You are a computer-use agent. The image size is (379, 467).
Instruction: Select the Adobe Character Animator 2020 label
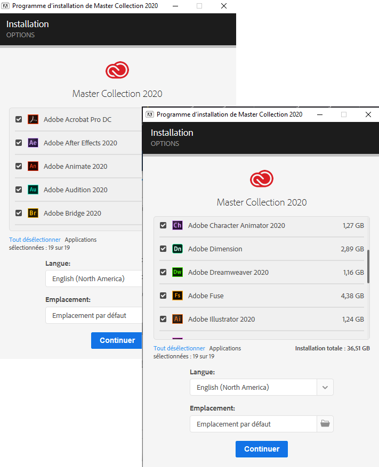pyautogui.click(x=237, y=225)
